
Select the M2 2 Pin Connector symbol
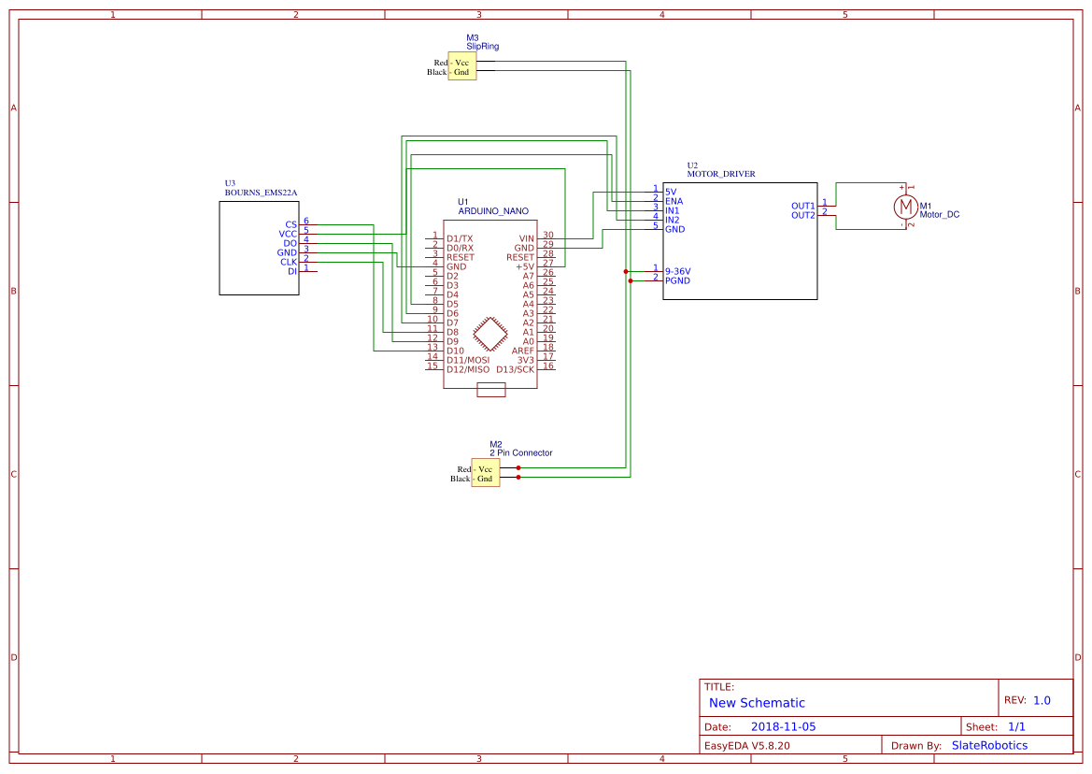point(485,472)
